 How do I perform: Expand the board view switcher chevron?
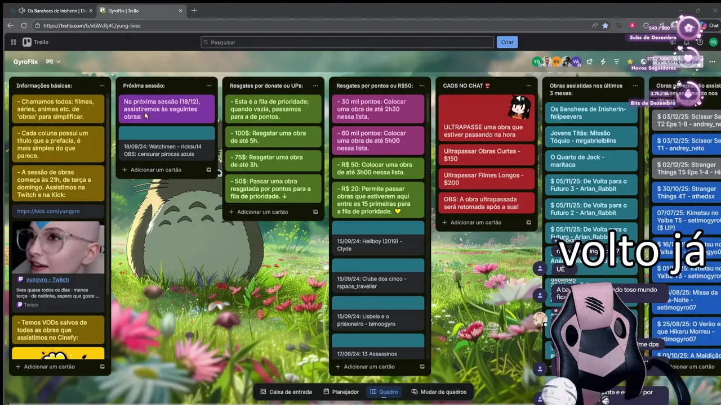pos(59,62)
